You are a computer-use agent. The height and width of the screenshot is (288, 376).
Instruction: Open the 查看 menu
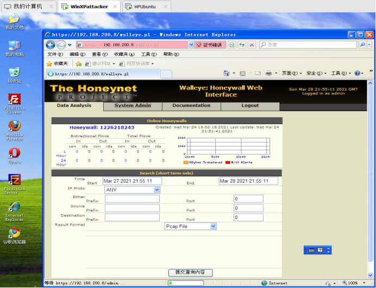(x=99, y=54)
